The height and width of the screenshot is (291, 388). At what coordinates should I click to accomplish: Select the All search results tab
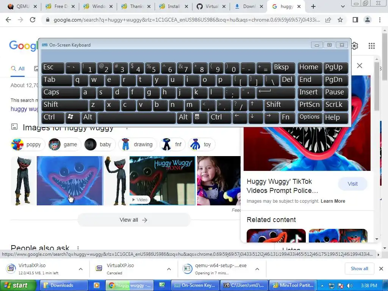point(17,69)
